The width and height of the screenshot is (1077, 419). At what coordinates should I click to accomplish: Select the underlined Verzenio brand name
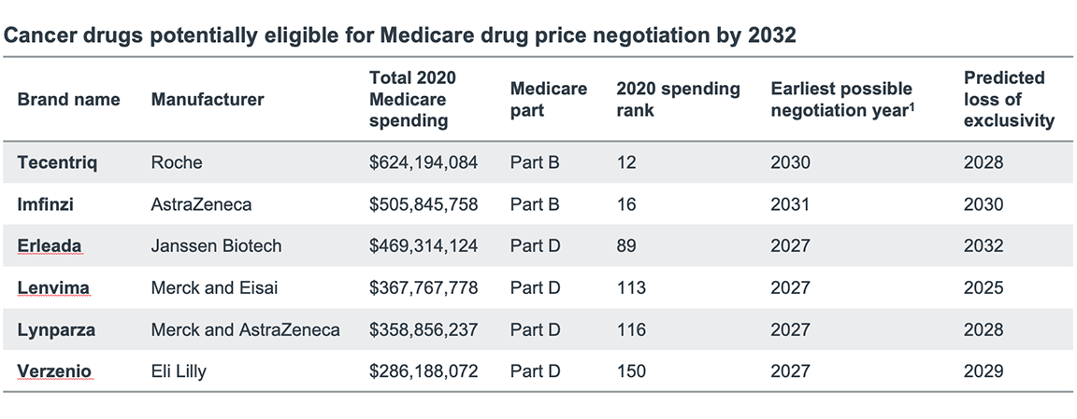tap(55, 371)
